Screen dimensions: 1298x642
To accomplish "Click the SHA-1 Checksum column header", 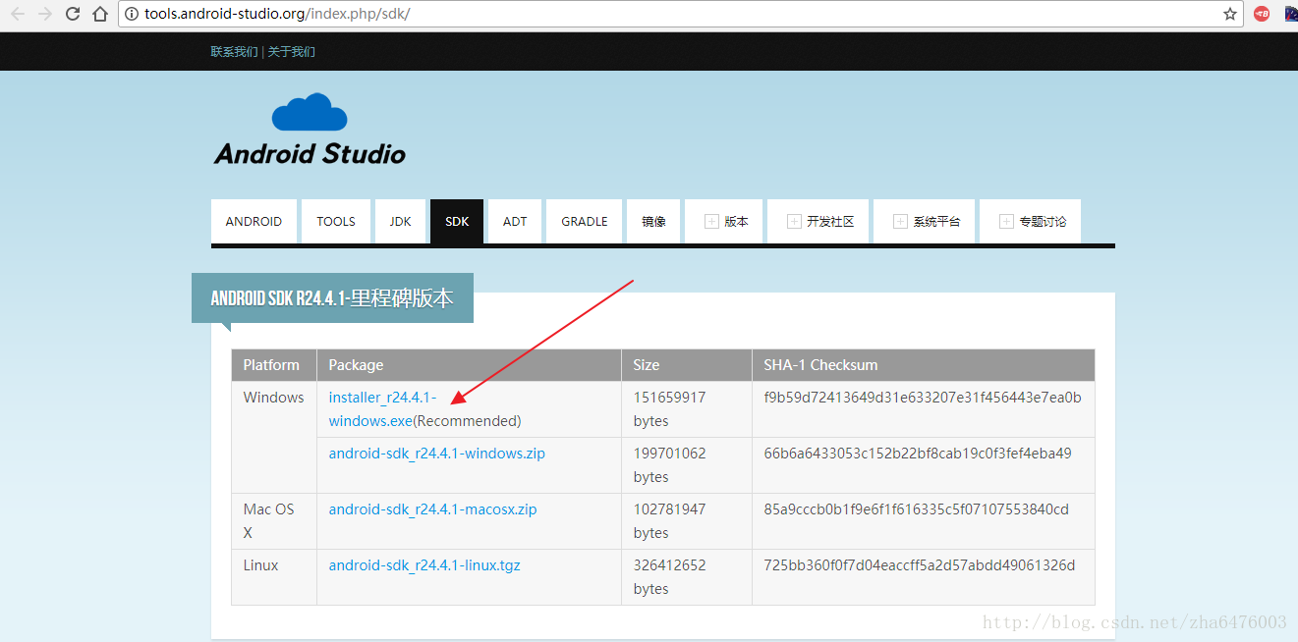I will (923, 365).
